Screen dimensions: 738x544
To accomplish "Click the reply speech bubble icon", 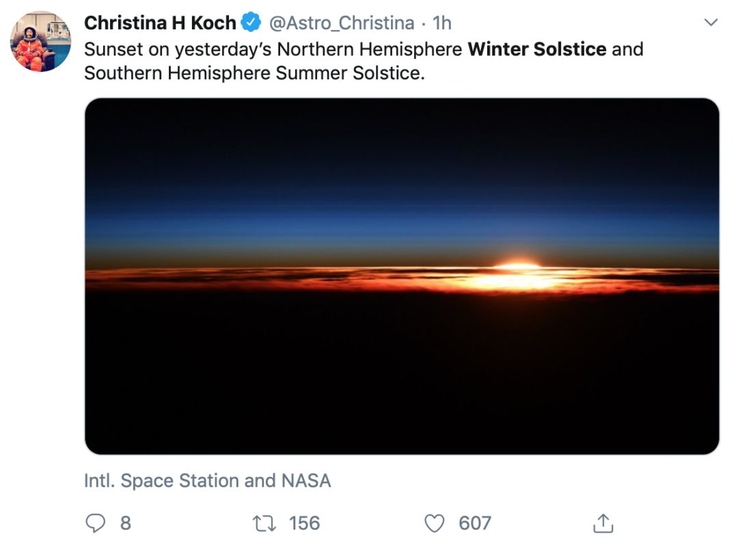I will pos(95,523).
